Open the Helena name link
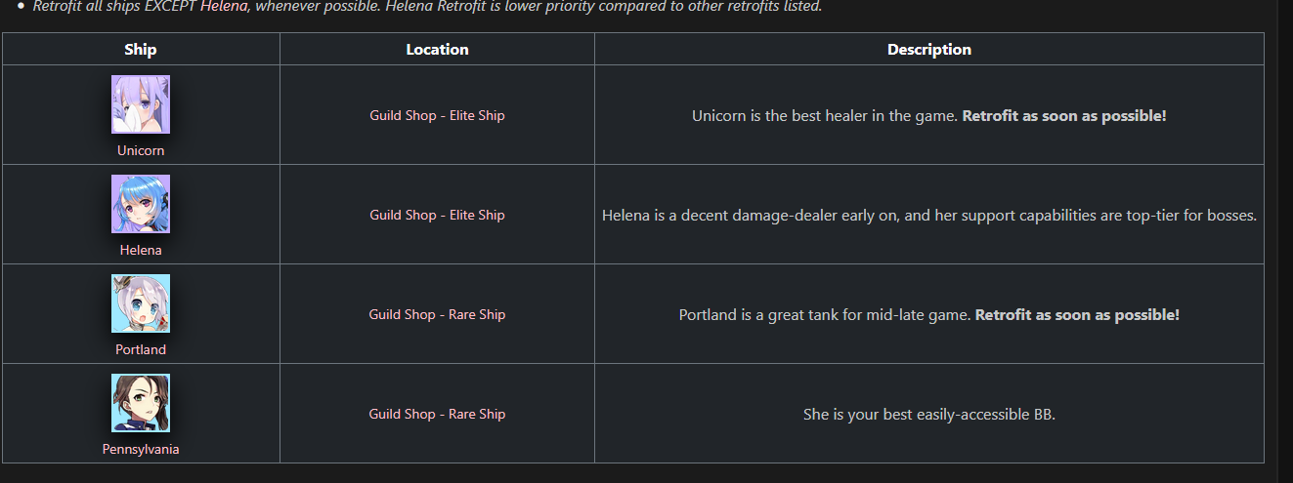 pyautogui.click(x=141, y=250)
